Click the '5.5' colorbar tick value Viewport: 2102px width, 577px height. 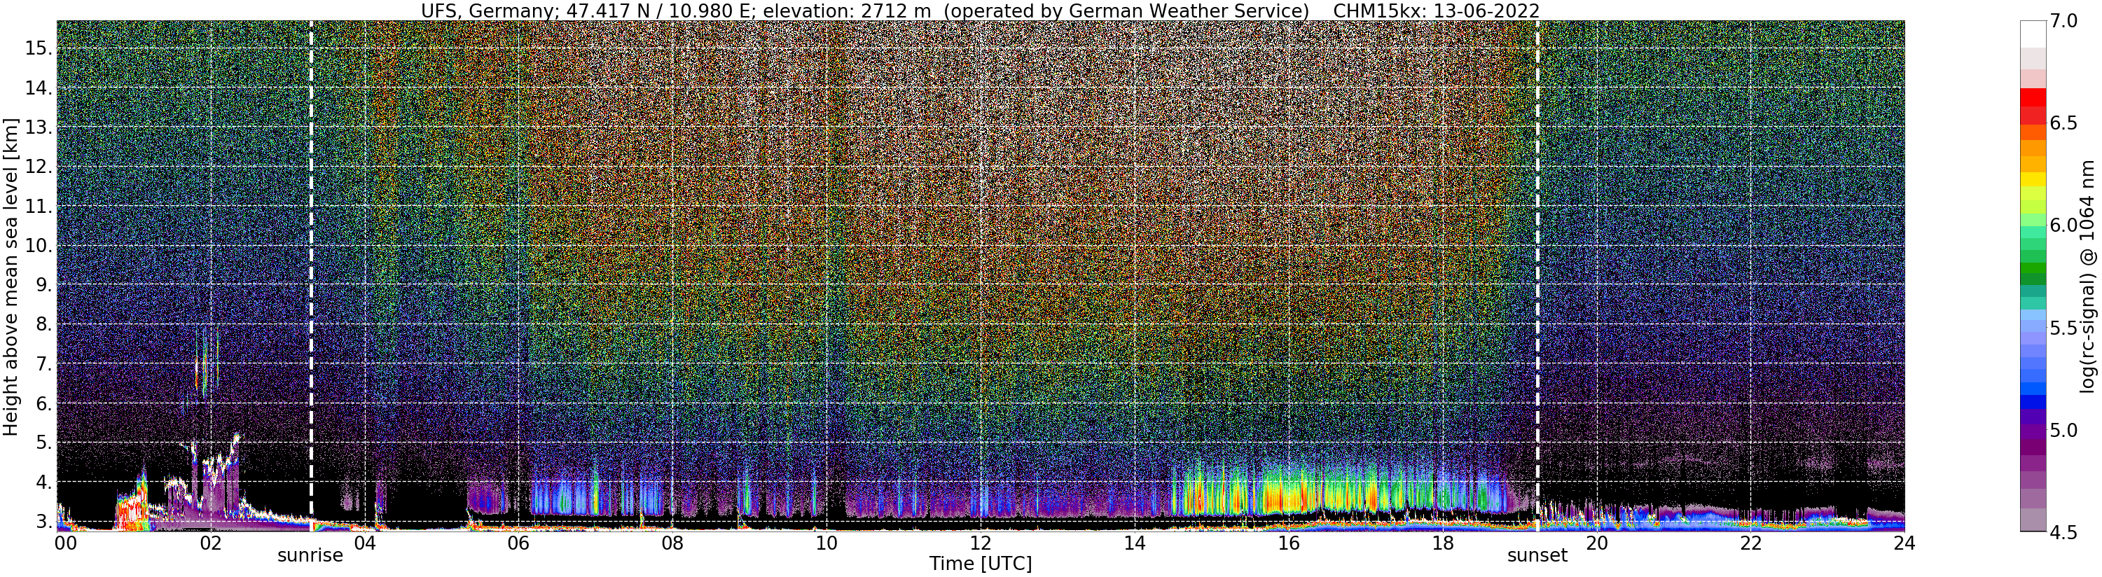[x=2062, y=328]
